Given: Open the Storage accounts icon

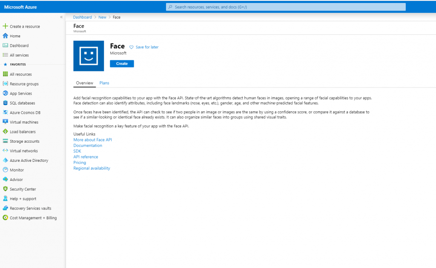Looking at the screenshot, I should coord(5,141).
